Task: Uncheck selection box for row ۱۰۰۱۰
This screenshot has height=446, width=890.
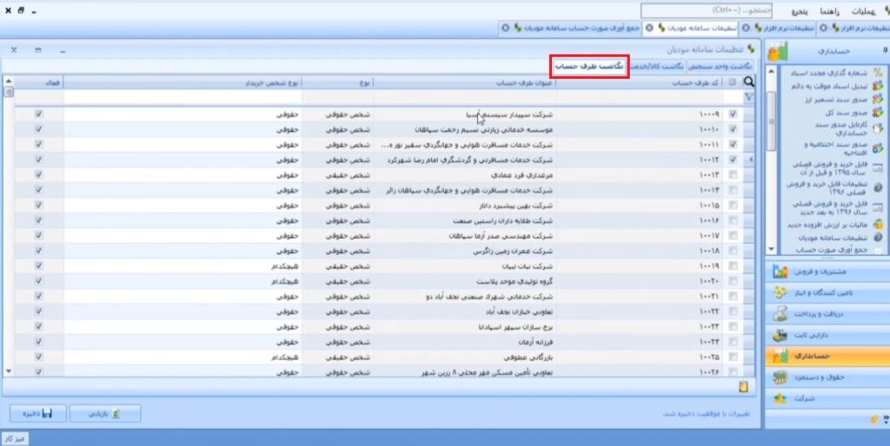Action: pos(733,129)
